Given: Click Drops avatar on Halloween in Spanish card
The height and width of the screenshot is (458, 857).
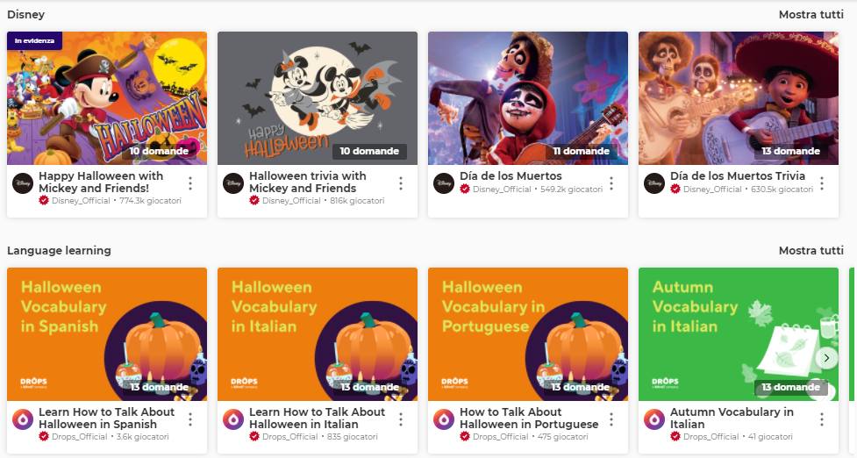Looking at the screenshot, I should click(x=22, y=419).
